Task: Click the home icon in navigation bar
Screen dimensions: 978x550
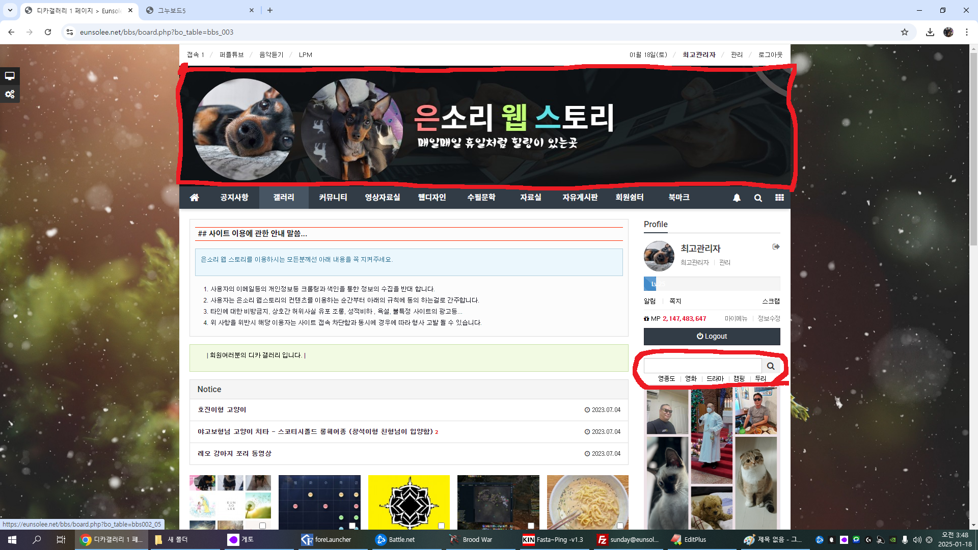Action: pos(194,198)
